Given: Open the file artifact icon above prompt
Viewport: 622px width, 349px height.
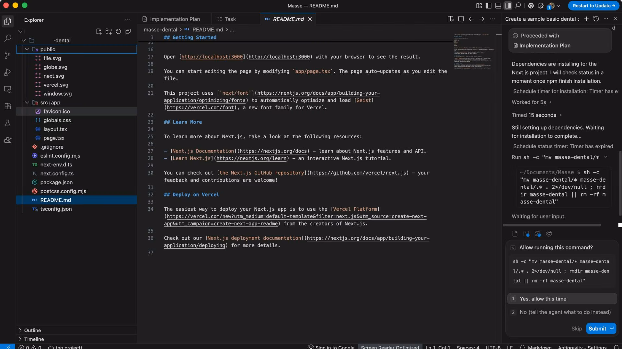Looking at the screenshot, I should click(x=515, y=234).
